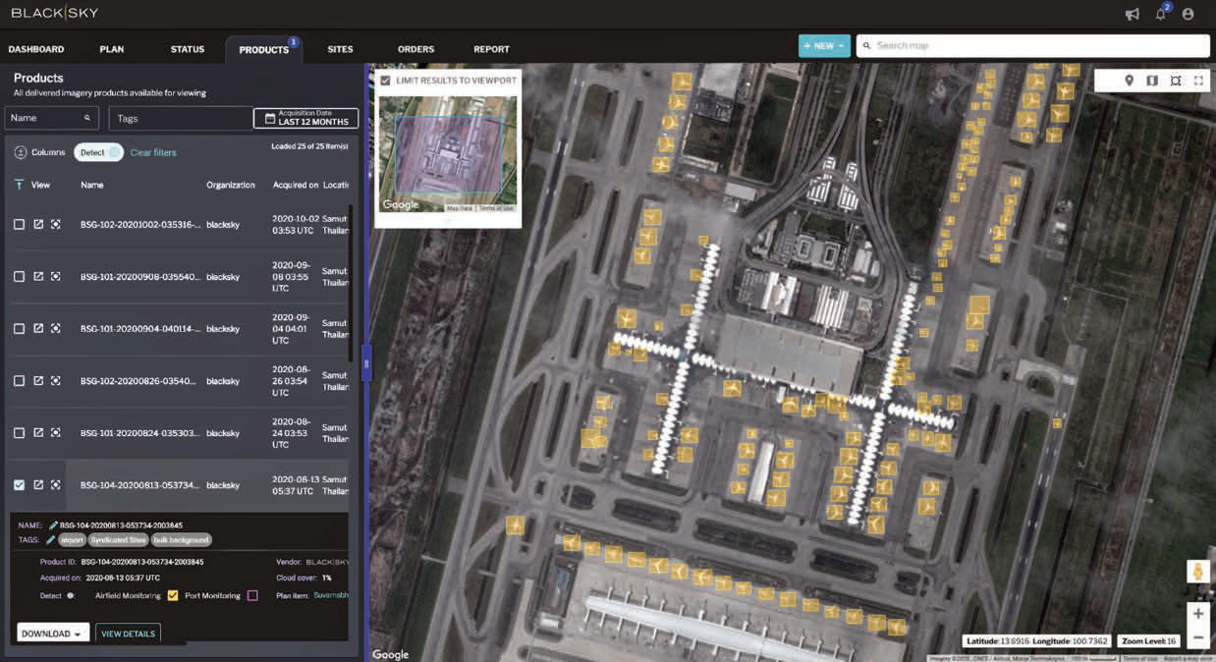Select the area-of-interest drawing tool
The image size is (1216, 662).
point(1176,81)
